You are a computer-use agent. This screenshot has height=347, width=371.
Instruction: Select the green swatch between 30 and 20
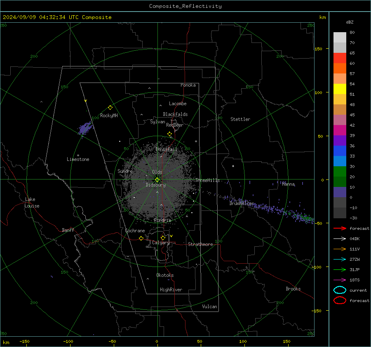pos(340,172)
